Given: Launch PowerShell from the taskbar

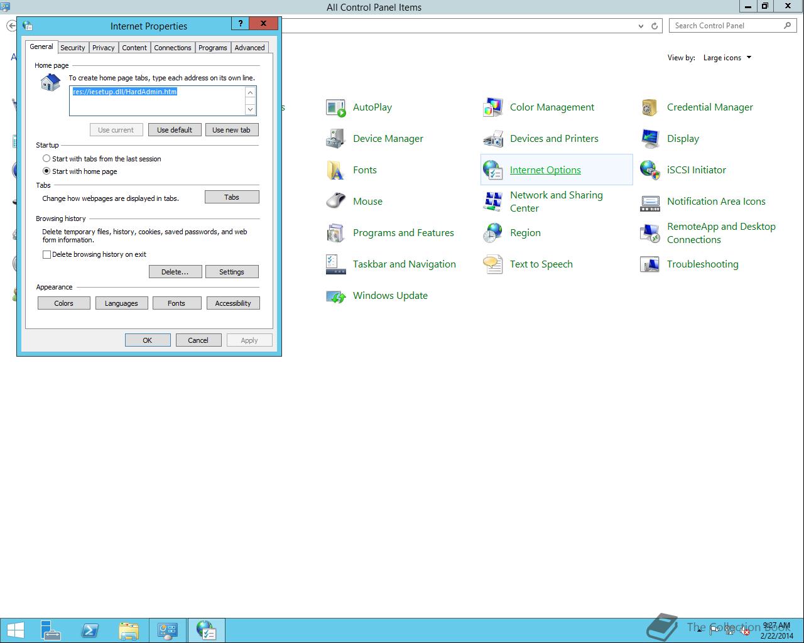Looking at the screenshot, I should pos(90,630).
